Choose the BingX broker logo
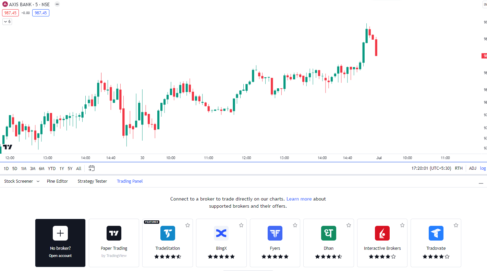The width and height of the screenshot is (487, 271). 221,233
